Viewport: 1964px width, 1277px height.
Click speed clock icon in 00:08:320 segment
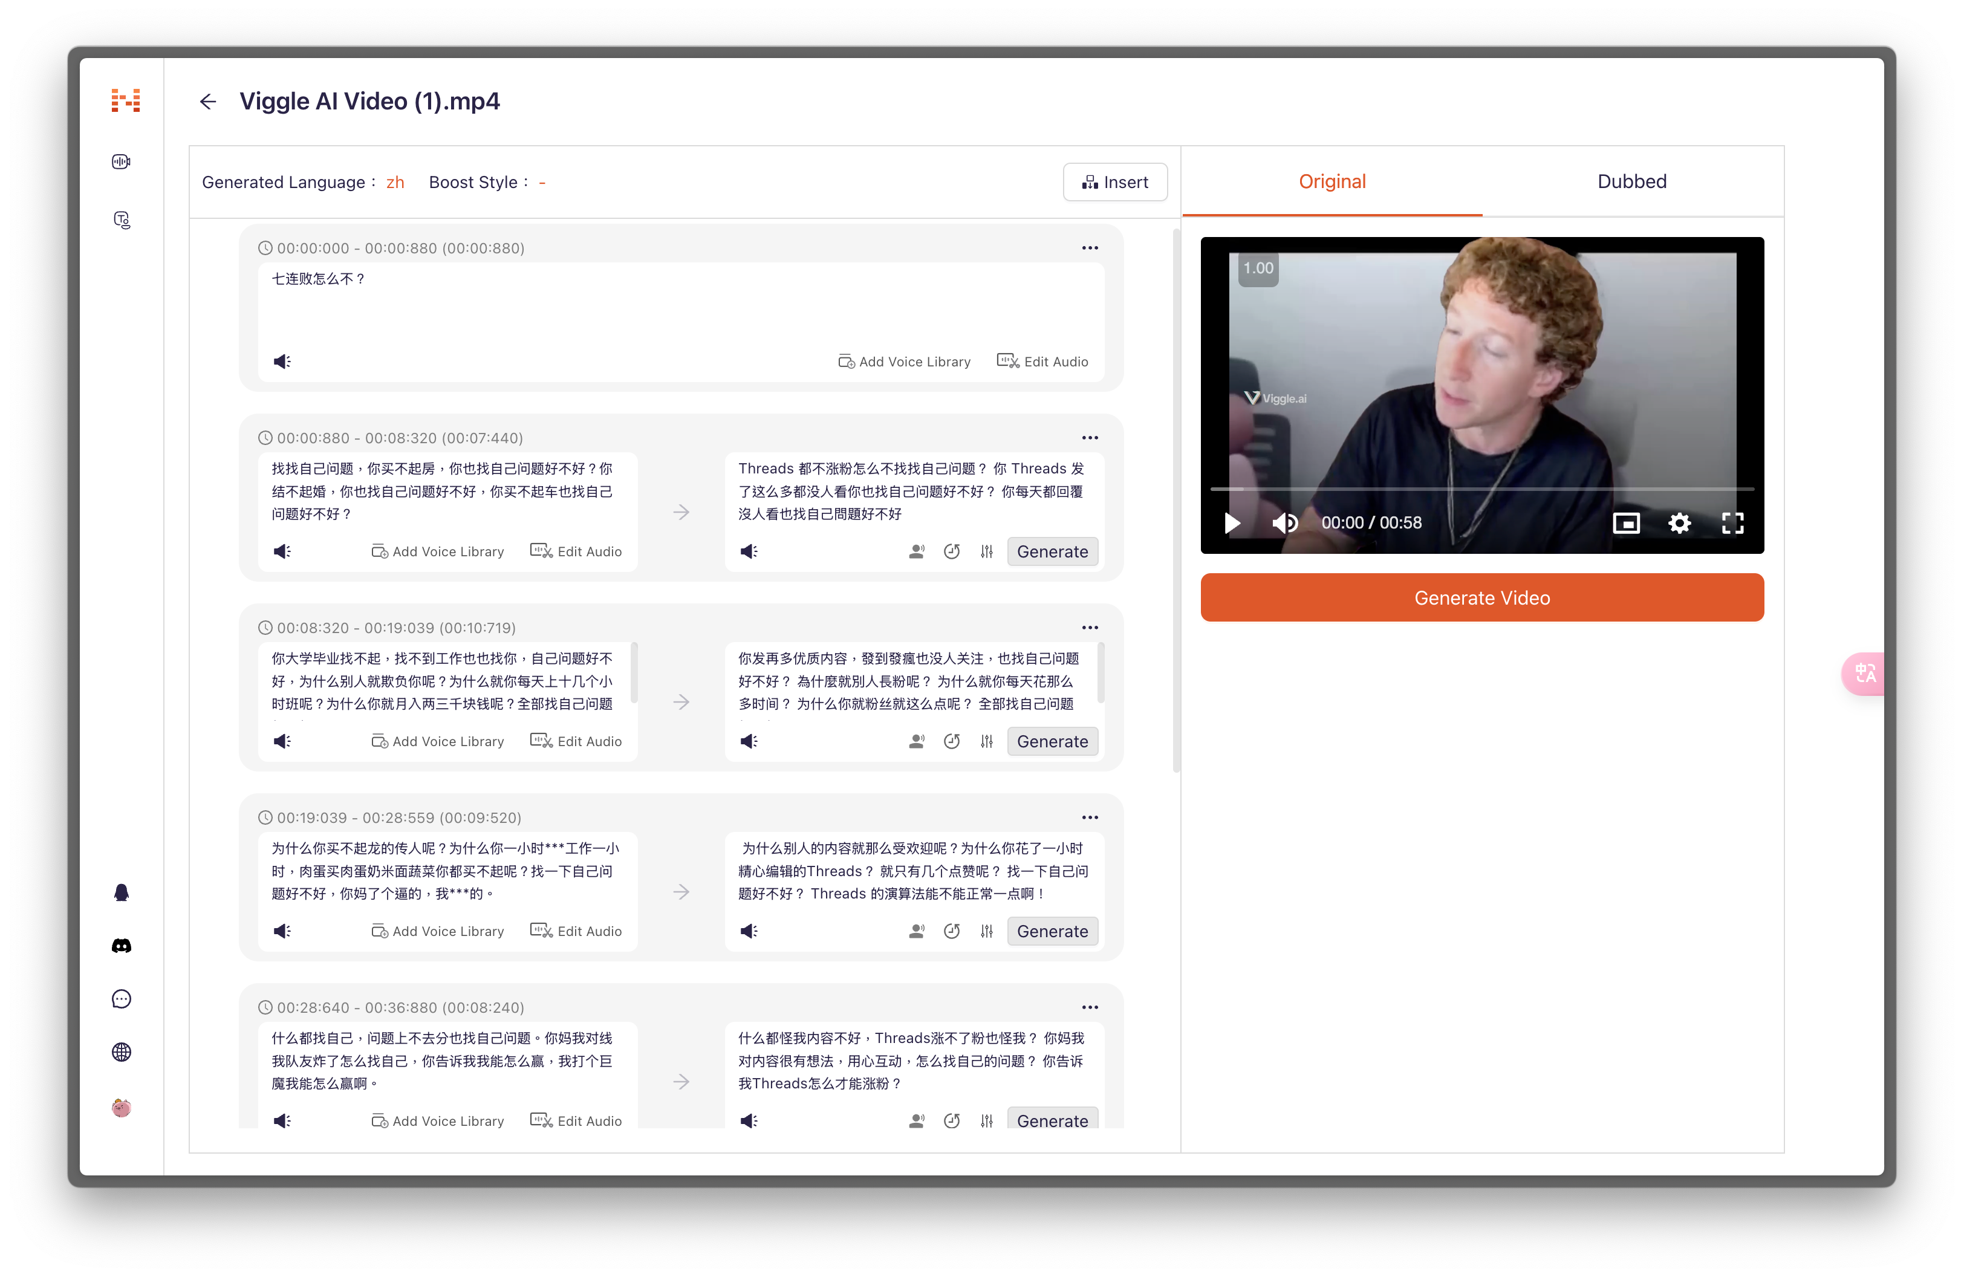952,741
